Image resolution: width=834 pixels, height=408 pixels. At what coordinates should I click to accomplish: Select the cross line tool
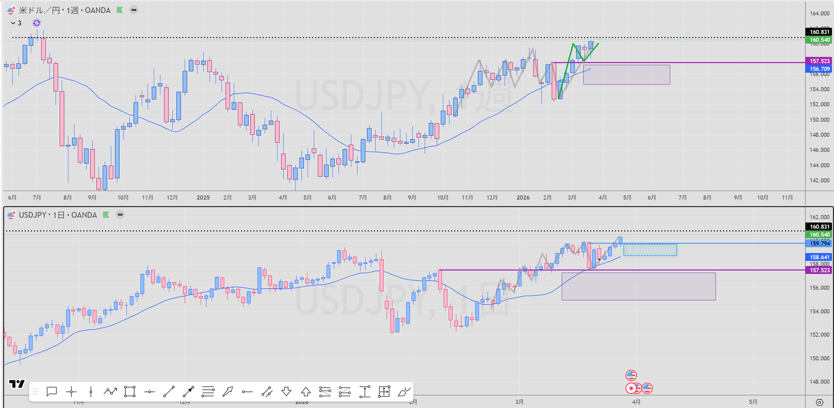click(71, 391)
